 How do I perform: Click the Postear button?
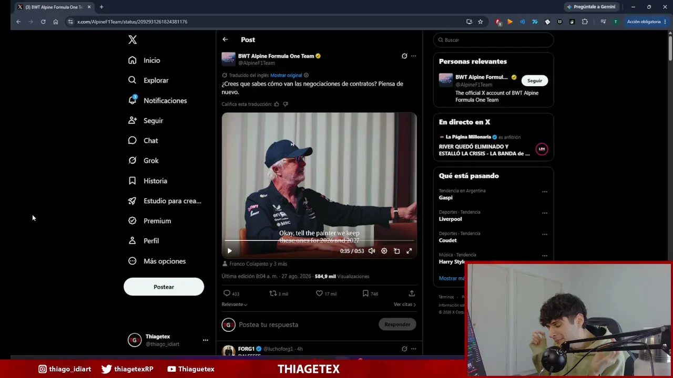[x=164, y=287]
